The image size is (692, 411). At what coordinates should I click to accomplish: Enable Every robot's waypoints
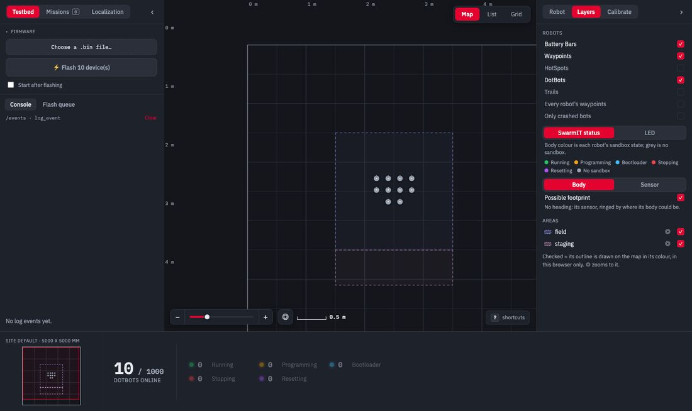[x=681, y=104]
